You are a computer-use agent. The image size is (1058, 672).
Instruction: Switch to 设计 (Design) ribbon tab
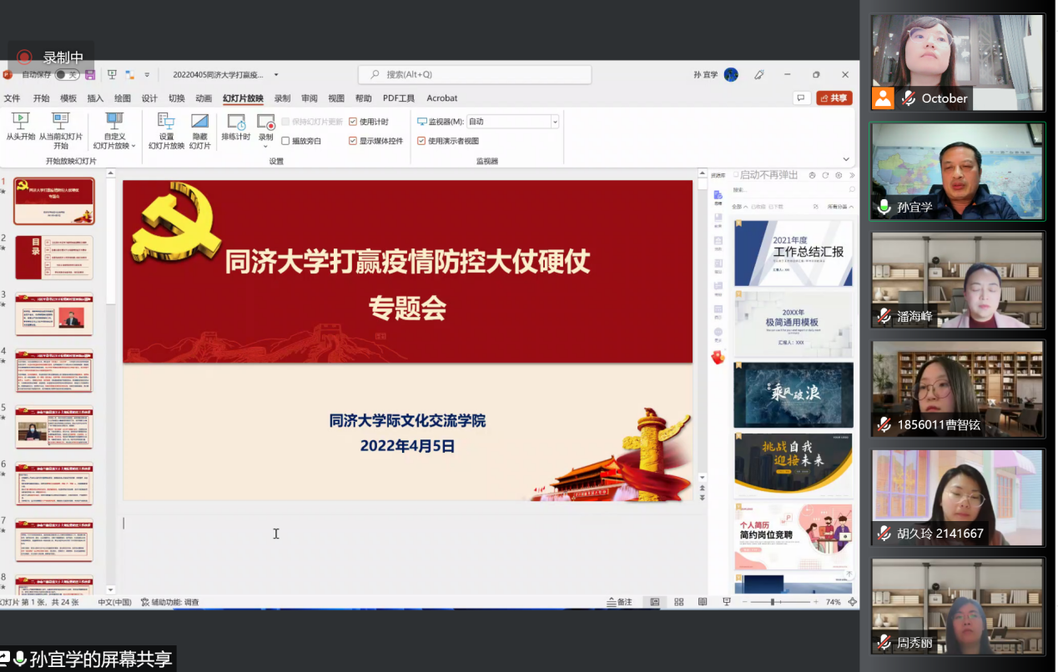point(149,98)
